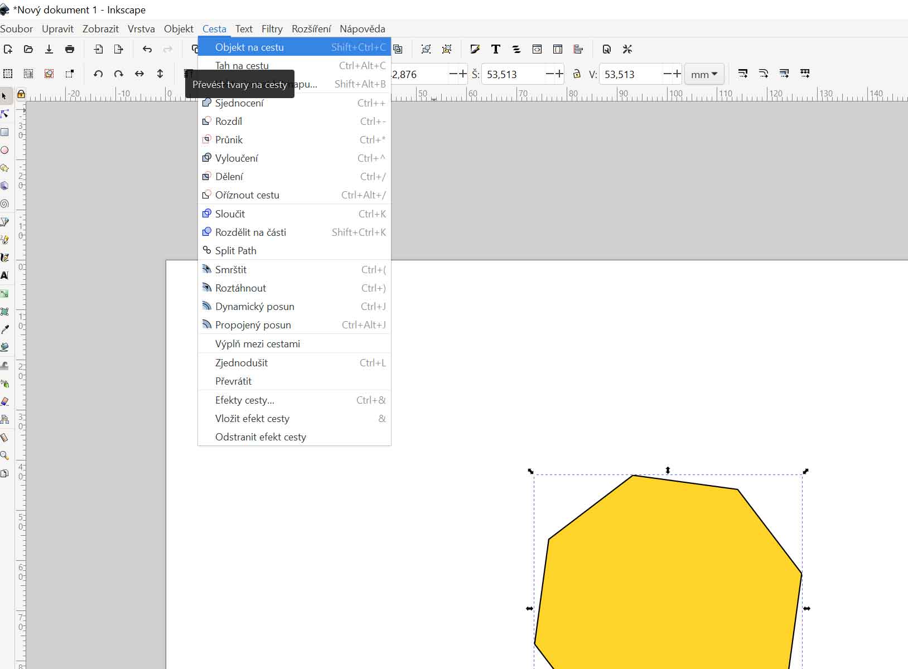The image size is (908, 669).
Task: Open the Rozšíření menu
Action: point(311,29)
